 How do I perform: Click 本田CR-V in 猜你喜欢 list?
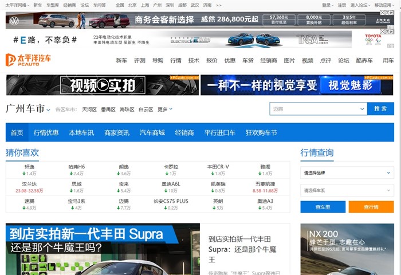point(218,167)
